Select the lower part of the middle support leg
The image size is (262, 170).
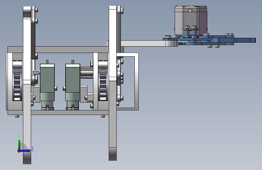click(113, 120)
